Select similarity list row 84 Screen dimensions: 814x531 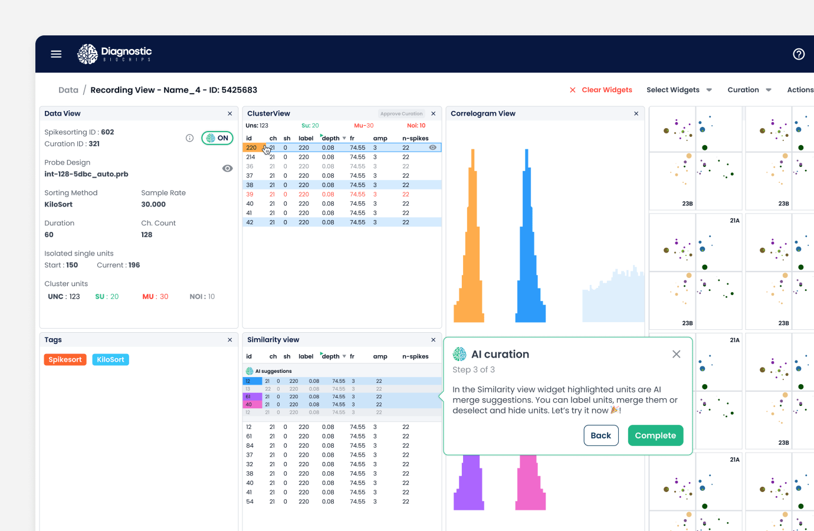coord(342,445)
